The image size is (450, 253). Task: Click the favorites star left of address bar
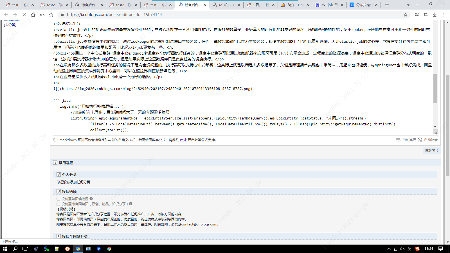[x=51, y=15]
